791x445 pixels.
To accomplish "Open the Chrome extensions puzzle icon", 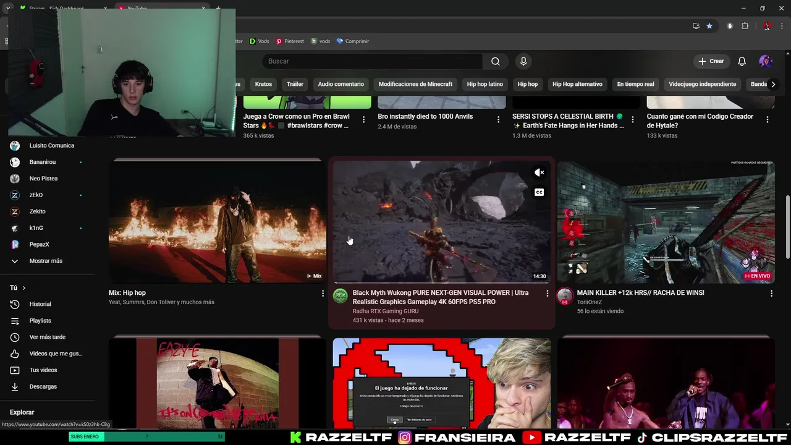I will point(745,26).
